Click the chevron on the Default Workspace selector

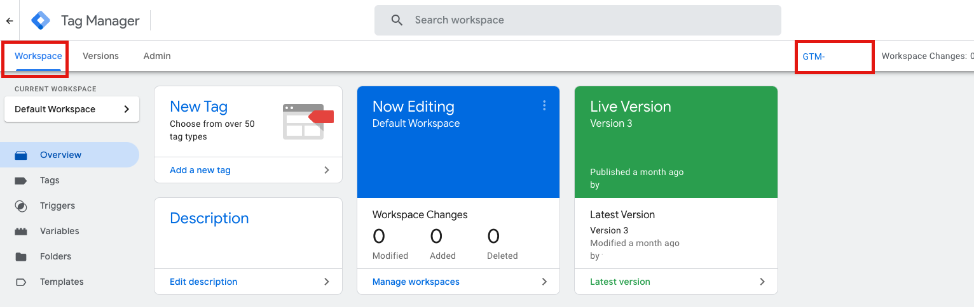click(127, 109)
